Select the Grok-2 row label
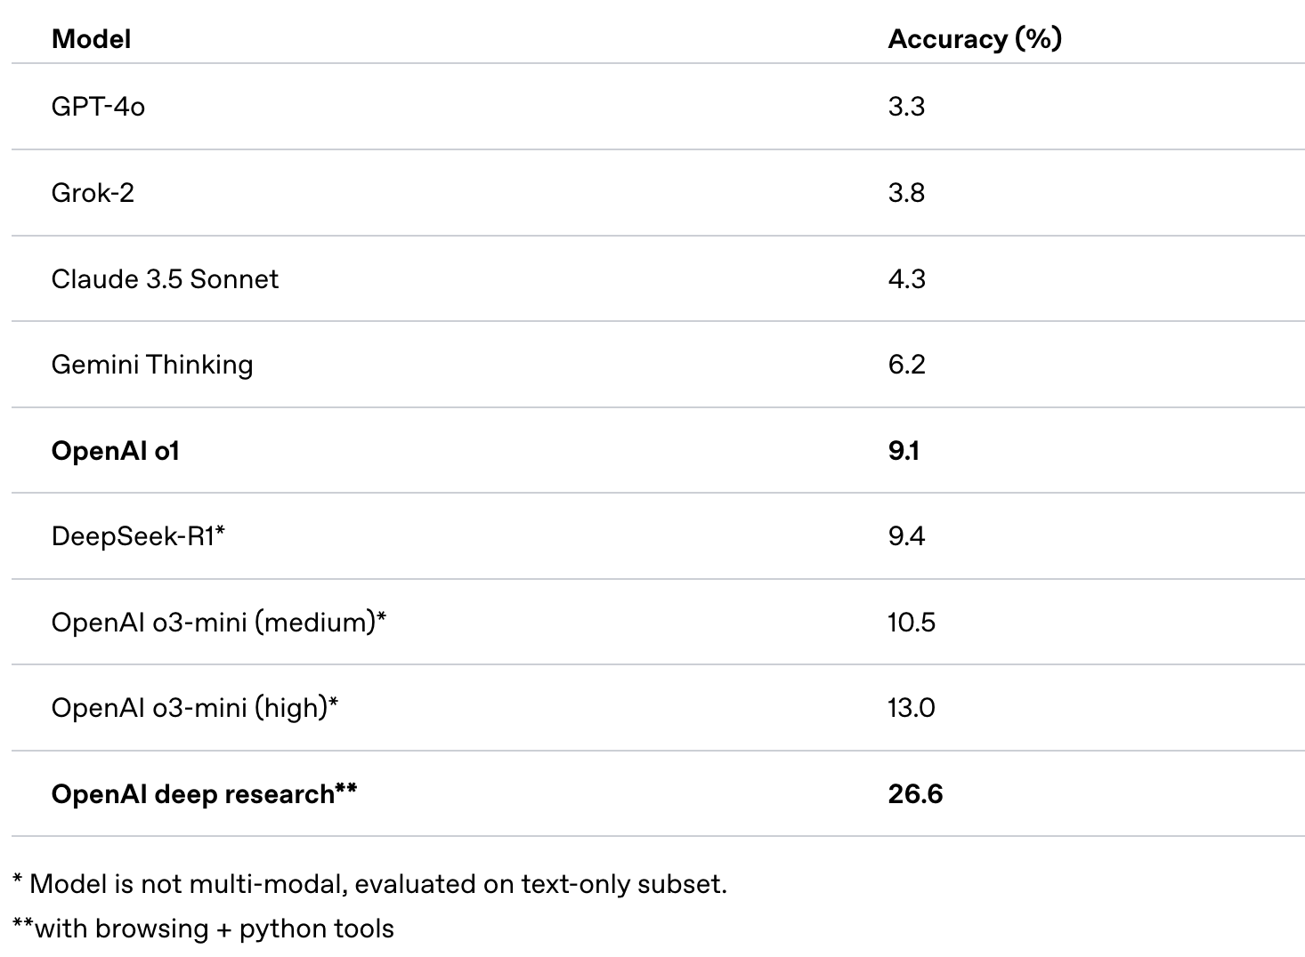Screen dimensions: 1305x957 (93, 193)
